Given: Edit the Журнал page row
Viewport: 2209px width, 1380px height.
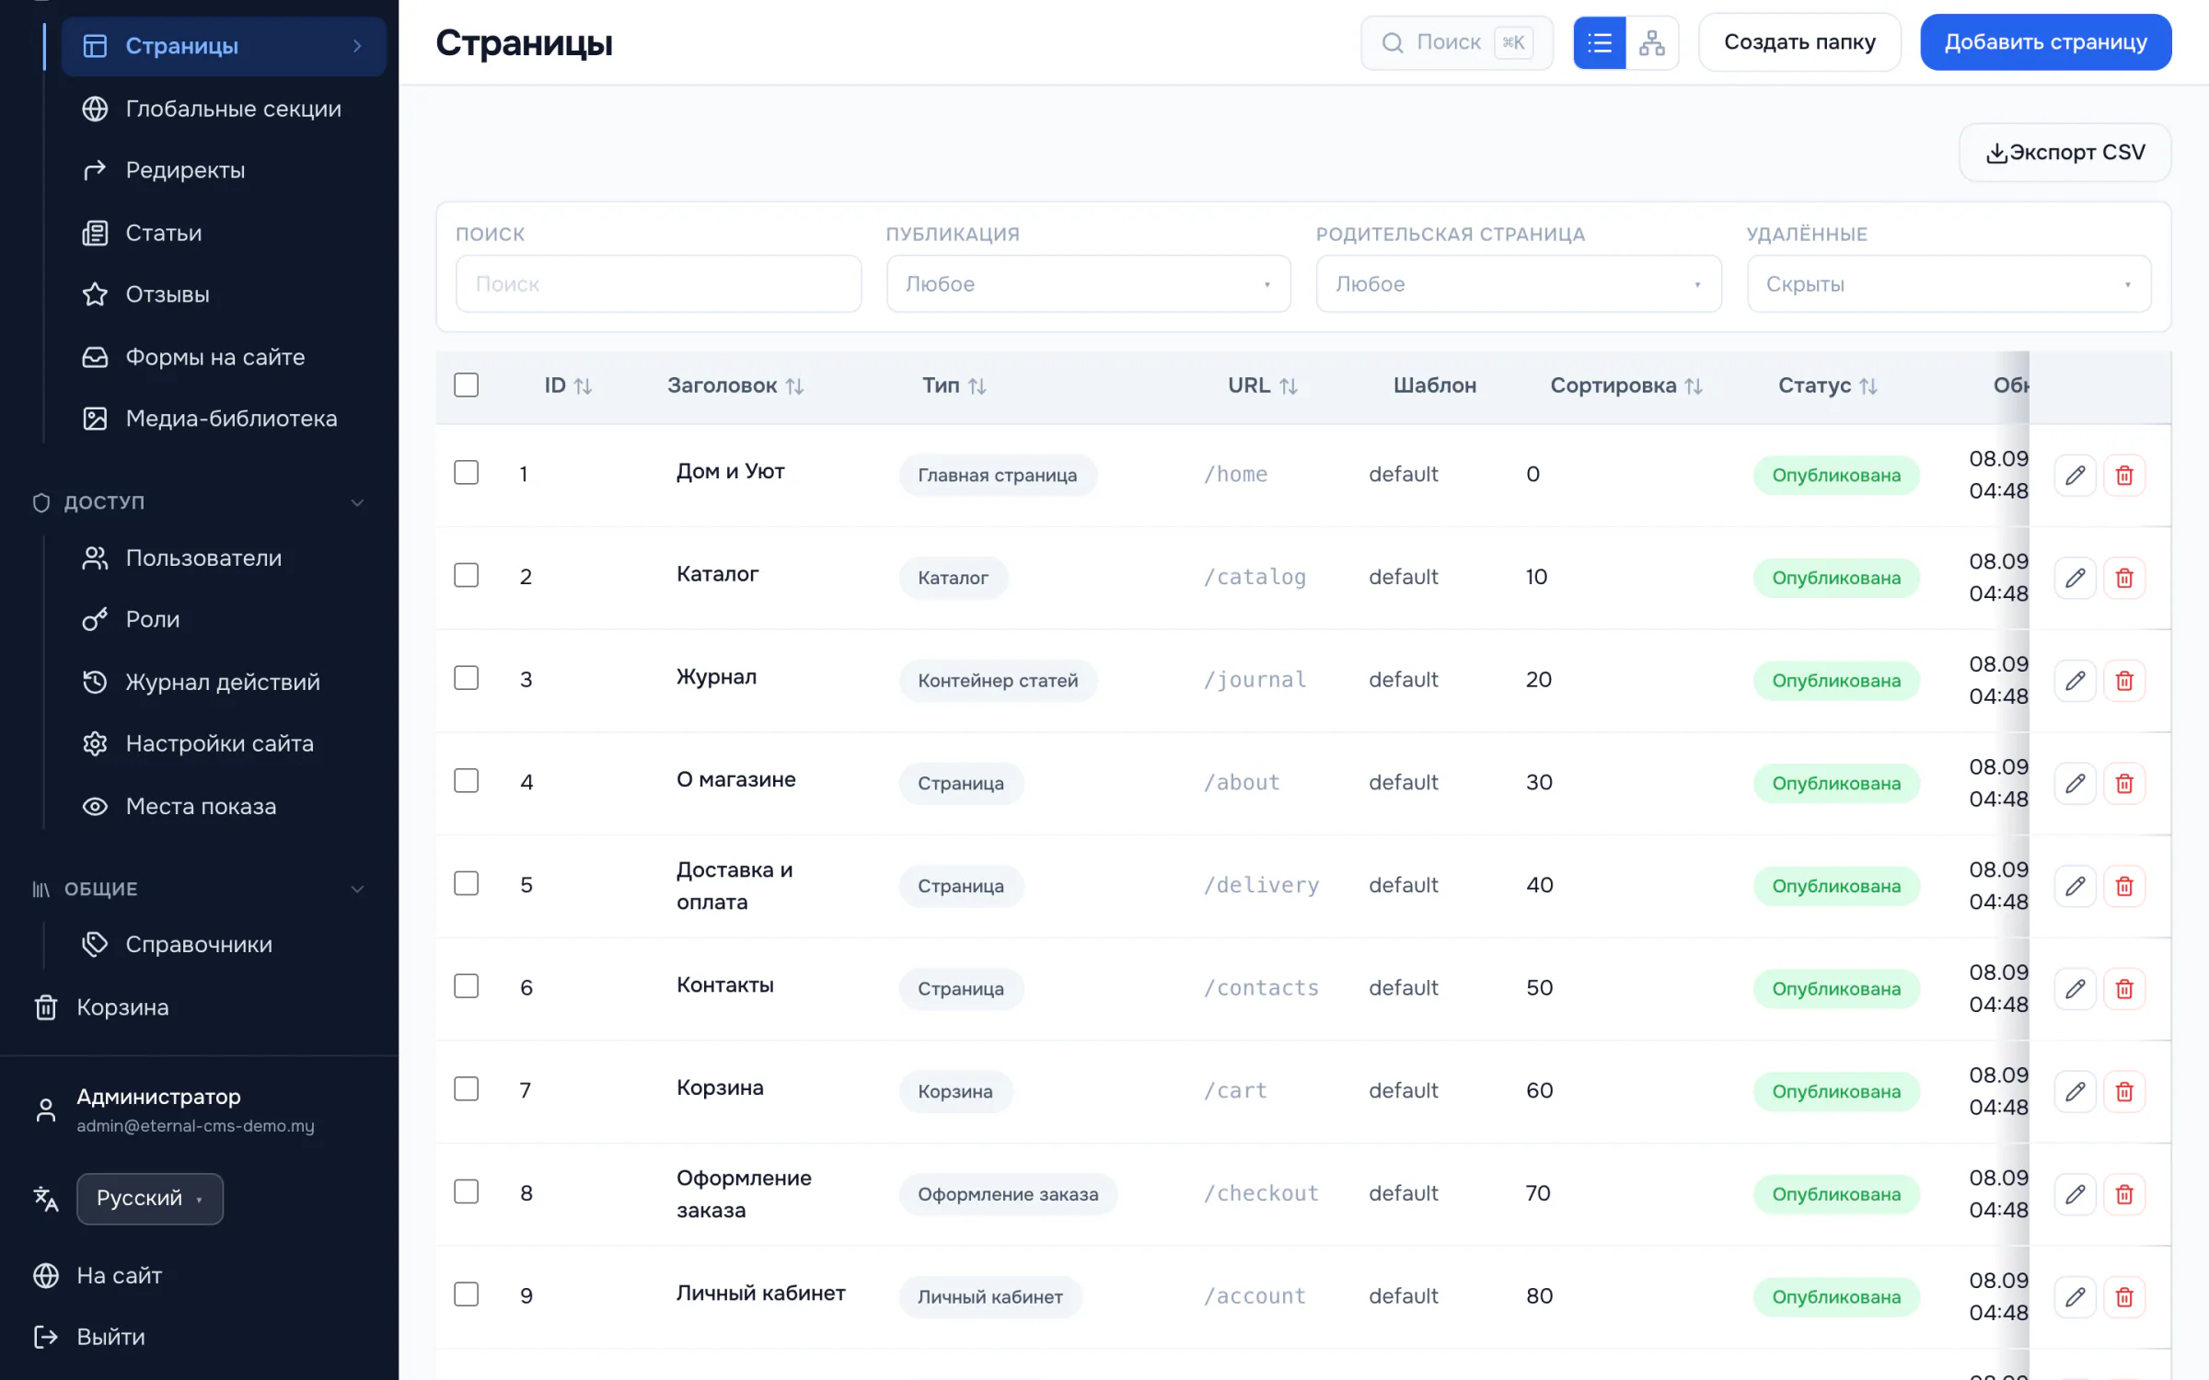Looking at the screenshot, I should pyautogui.click(x=2075, y=681).
